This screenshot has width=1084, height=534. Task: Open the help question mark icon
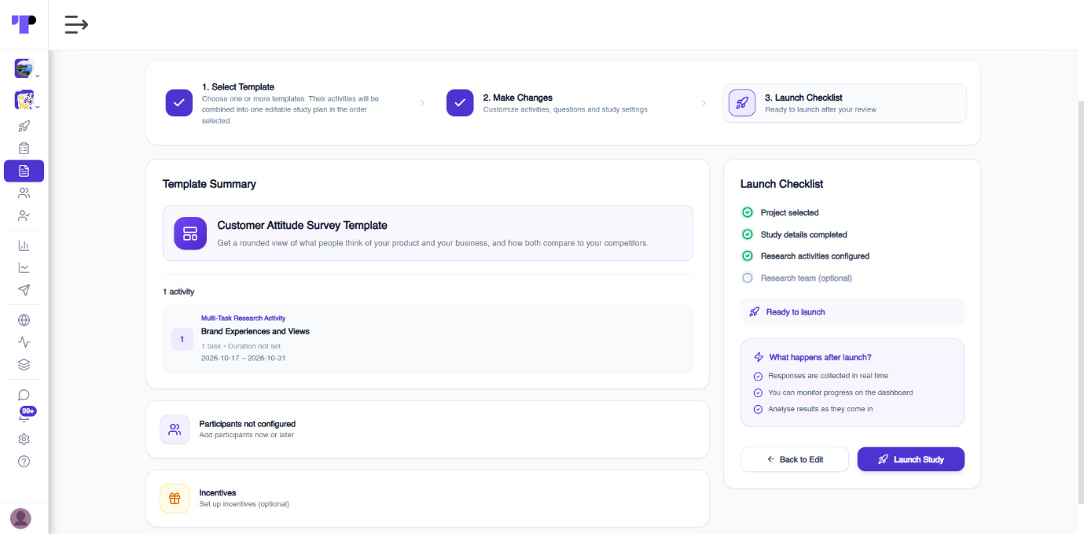[x=24, y=462]
